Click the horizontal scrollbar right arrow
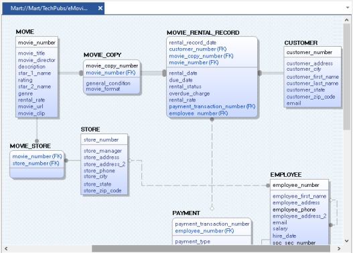Image resolution: width=353 pixels, height=253 pixels. coord(339,248)
